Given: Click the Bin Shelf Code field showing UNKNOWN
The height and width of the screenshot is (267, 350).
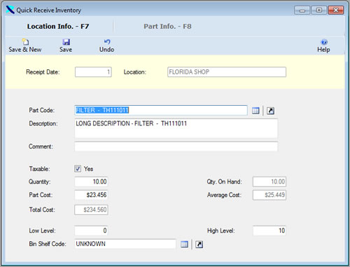Looking at the screenshot, I should pos(125,244).
